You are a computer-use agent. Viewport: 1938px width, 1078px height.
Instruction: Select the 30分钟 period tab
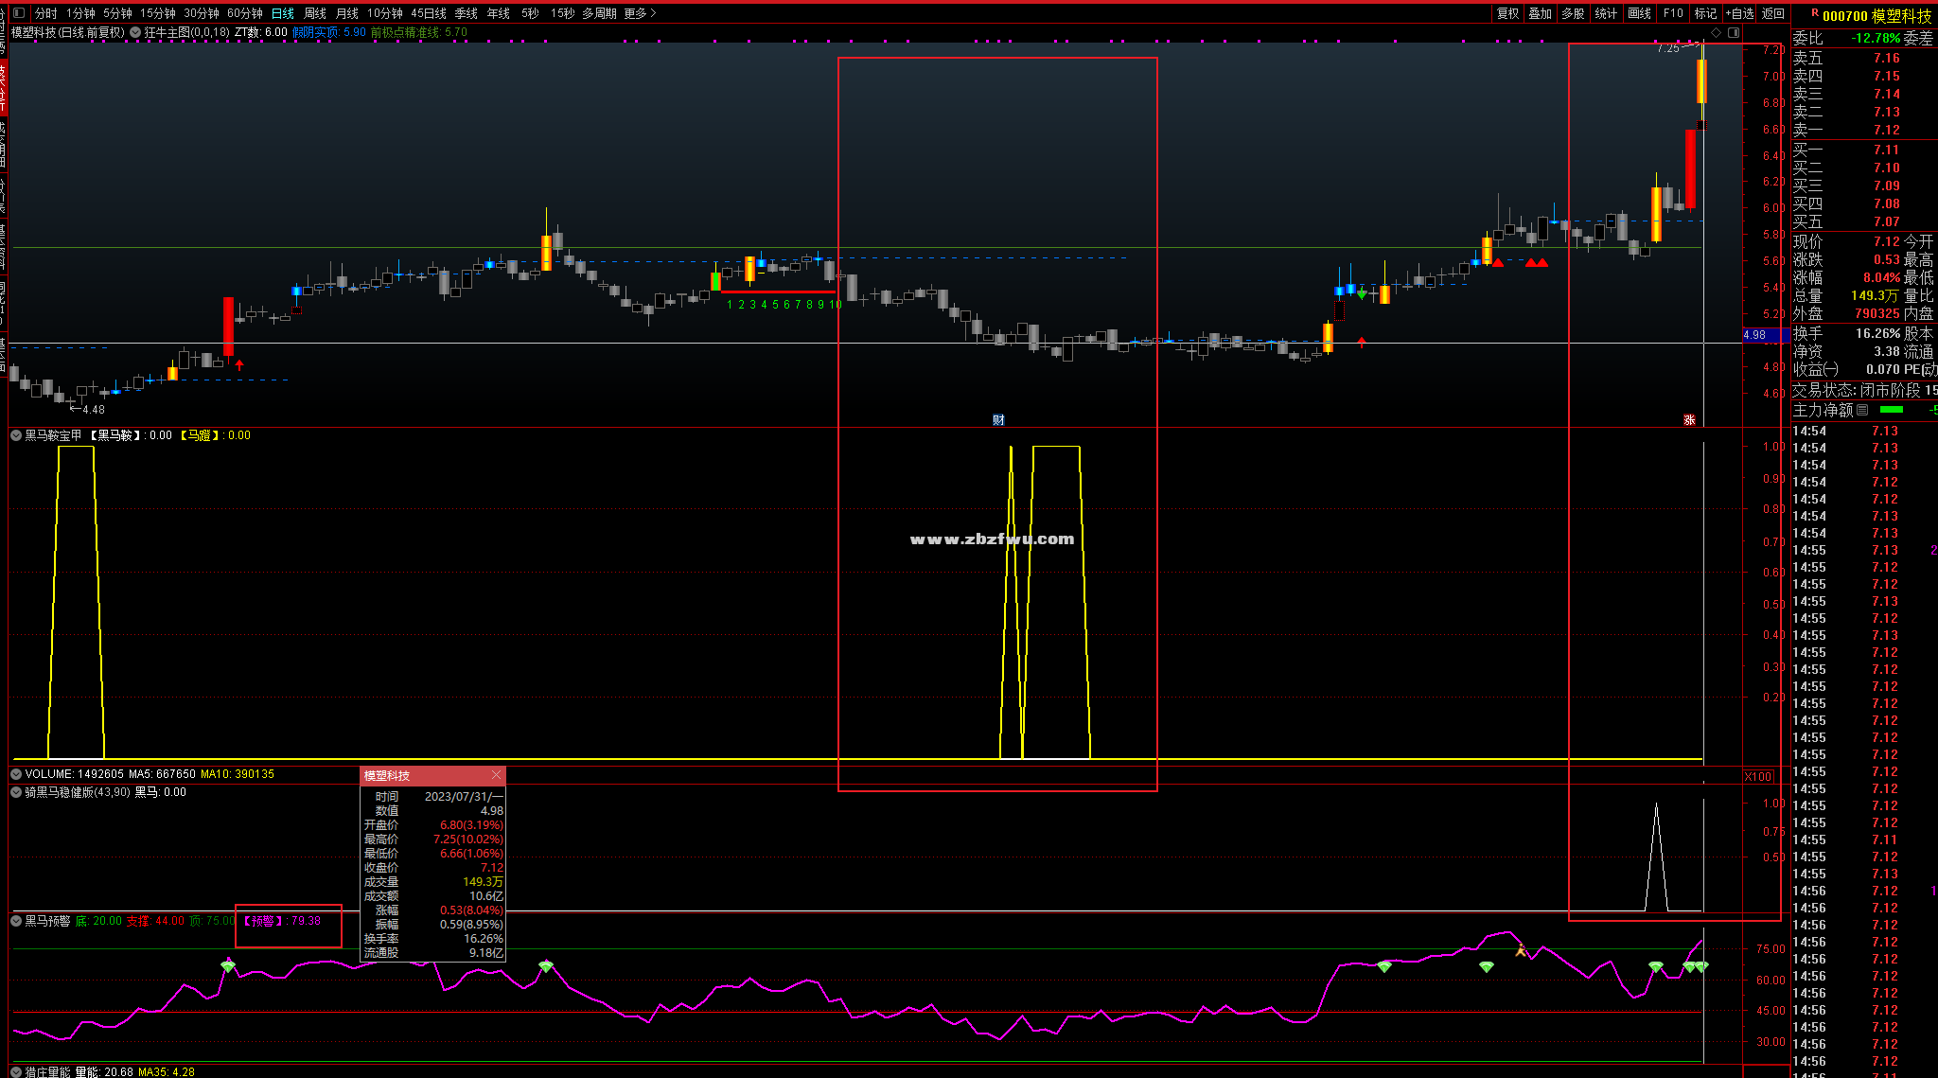[202, 13]
